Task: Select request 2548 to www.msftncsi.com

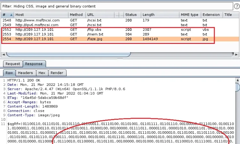Action: coord(120,20)
